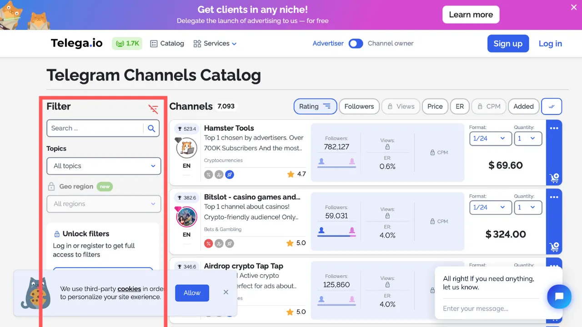
Task: Sort channels by ER
Action: [x=460, y=106]
